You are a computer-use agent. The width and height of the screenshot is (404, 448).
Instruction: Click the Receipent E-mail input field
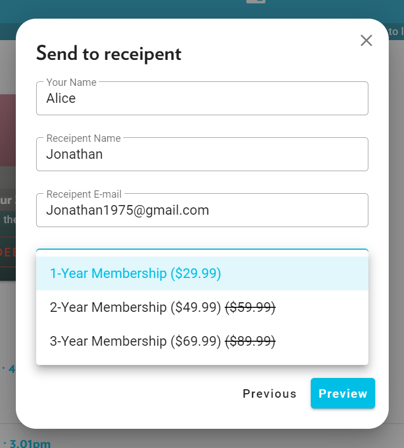[x=202, y=210]
